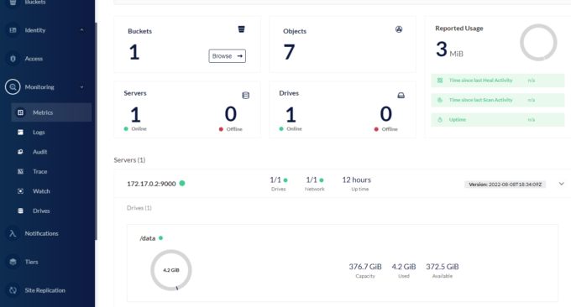Click the Scan Activity icon

pyautogui.click(x=440, y=100)
